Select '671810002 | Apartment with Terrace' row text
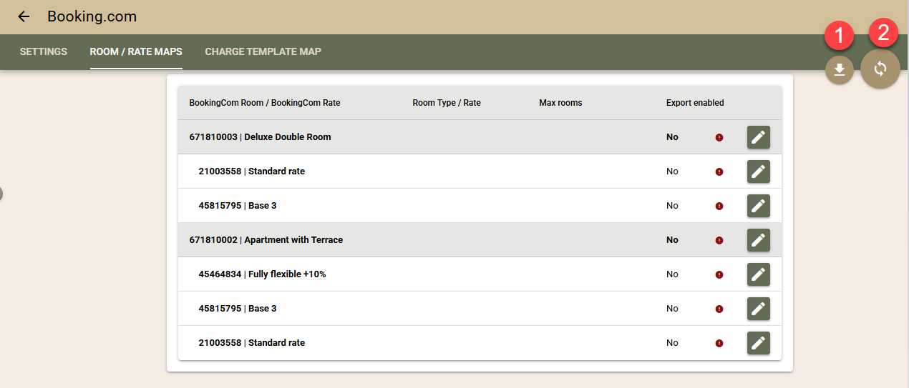 pyautogui.click(x=266, y=240)
